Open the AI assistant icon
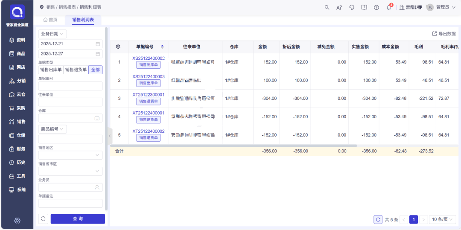This screenshot has width=461, height=230. point(339,7)
